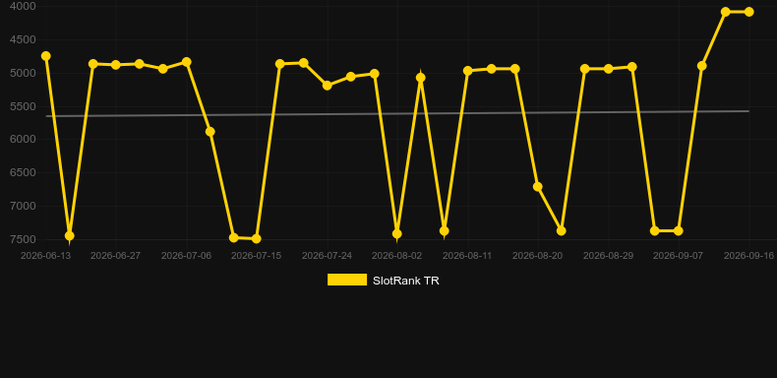Click the 6000 y-axis label

23,140
